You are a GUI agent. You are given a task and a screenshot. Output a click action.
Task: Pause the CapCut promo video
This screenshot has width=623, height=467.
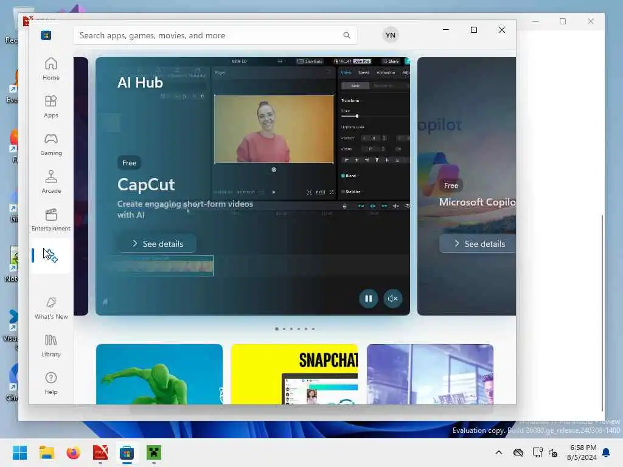[x=368, y=299]
